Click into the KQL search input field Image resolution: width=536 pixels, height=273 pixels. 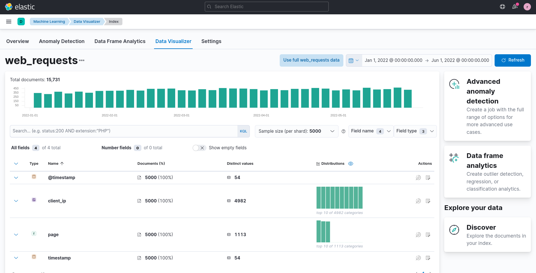(x=124, y=131)
